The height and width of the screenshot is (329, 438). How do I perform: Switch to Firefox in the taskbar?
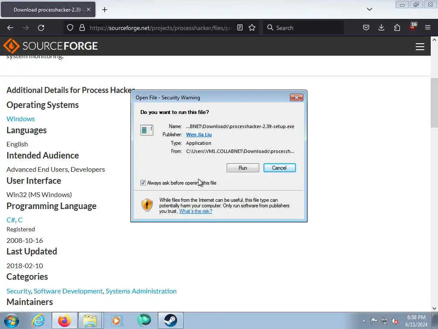[64, 320]
